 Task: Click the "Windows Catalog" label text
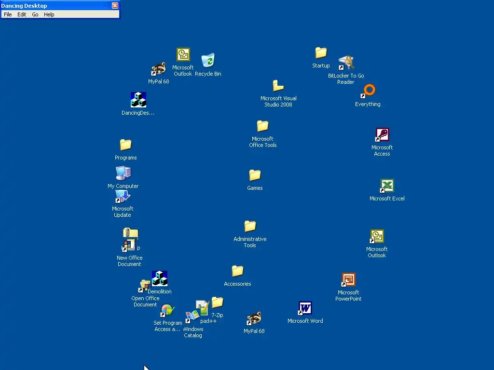(x=193, y=332)
